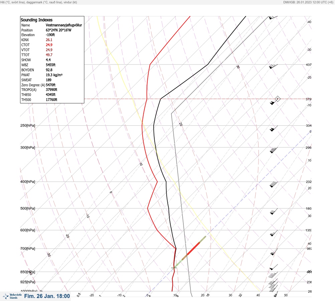Select station name 'Vestmannaeyjaflugvöllur'

coord(64,25)
